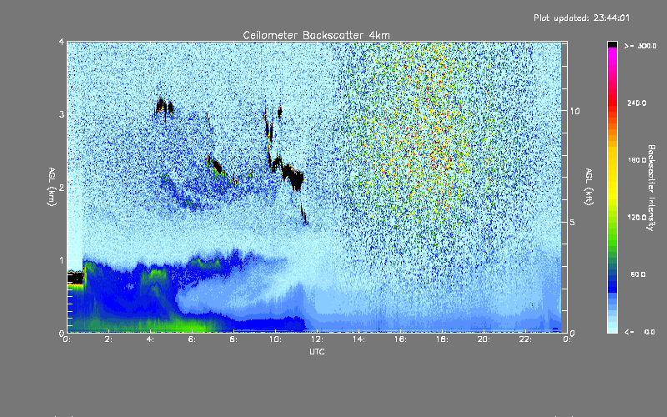
Task: Click the 60.0 colorbar tick label
Action: 638,274
